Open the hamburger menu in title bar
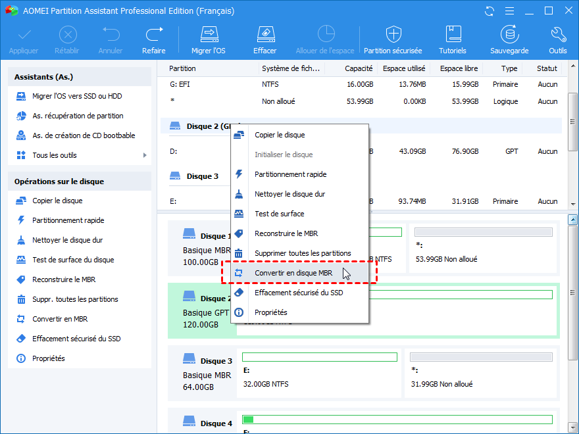This screenshot has width=579, height=434. [x=509, y=11]
